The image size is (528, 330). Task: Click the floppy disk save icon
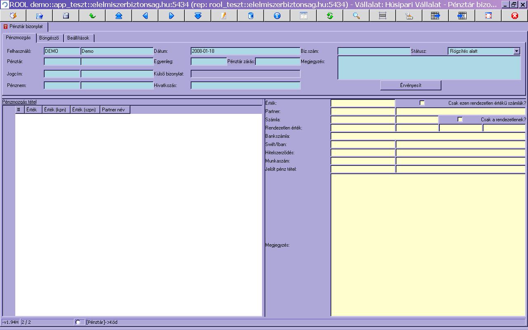[x=66, y=16]
